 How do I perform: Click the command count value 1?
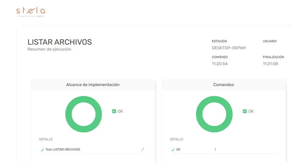215,149
